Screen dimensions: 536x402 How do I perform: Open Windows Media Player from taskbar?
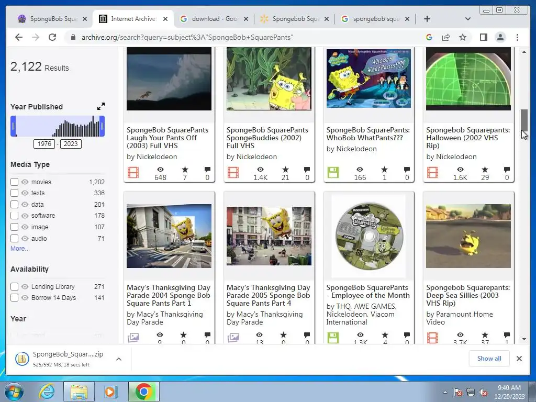pyautogui.click(x=110, y=392)
